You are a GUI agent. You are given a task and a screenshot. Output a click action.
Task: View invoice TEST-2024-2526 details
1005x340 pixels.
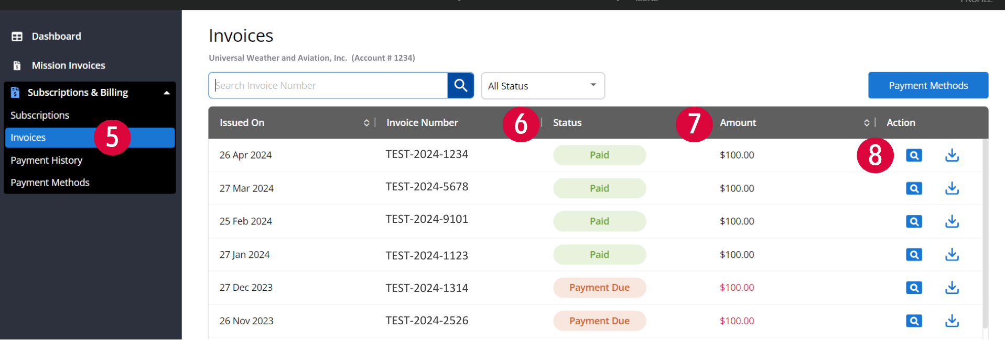(x=914, y=321)
